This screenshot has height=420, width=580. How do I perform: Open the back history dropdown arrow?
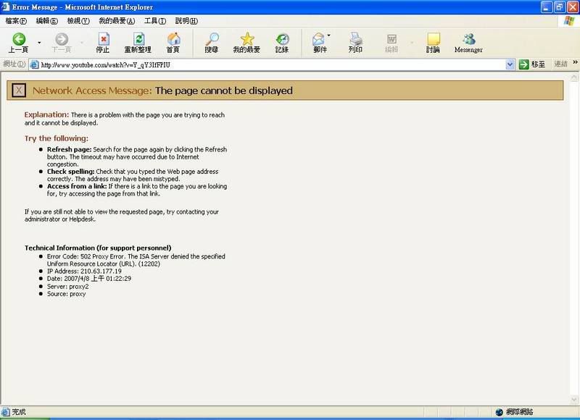tap(39, 43)
